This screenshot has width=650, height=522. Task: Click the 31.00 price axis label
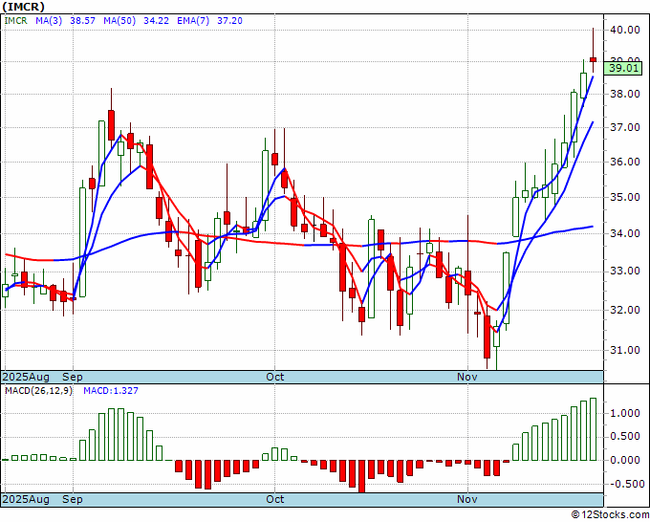coord(625,350)
